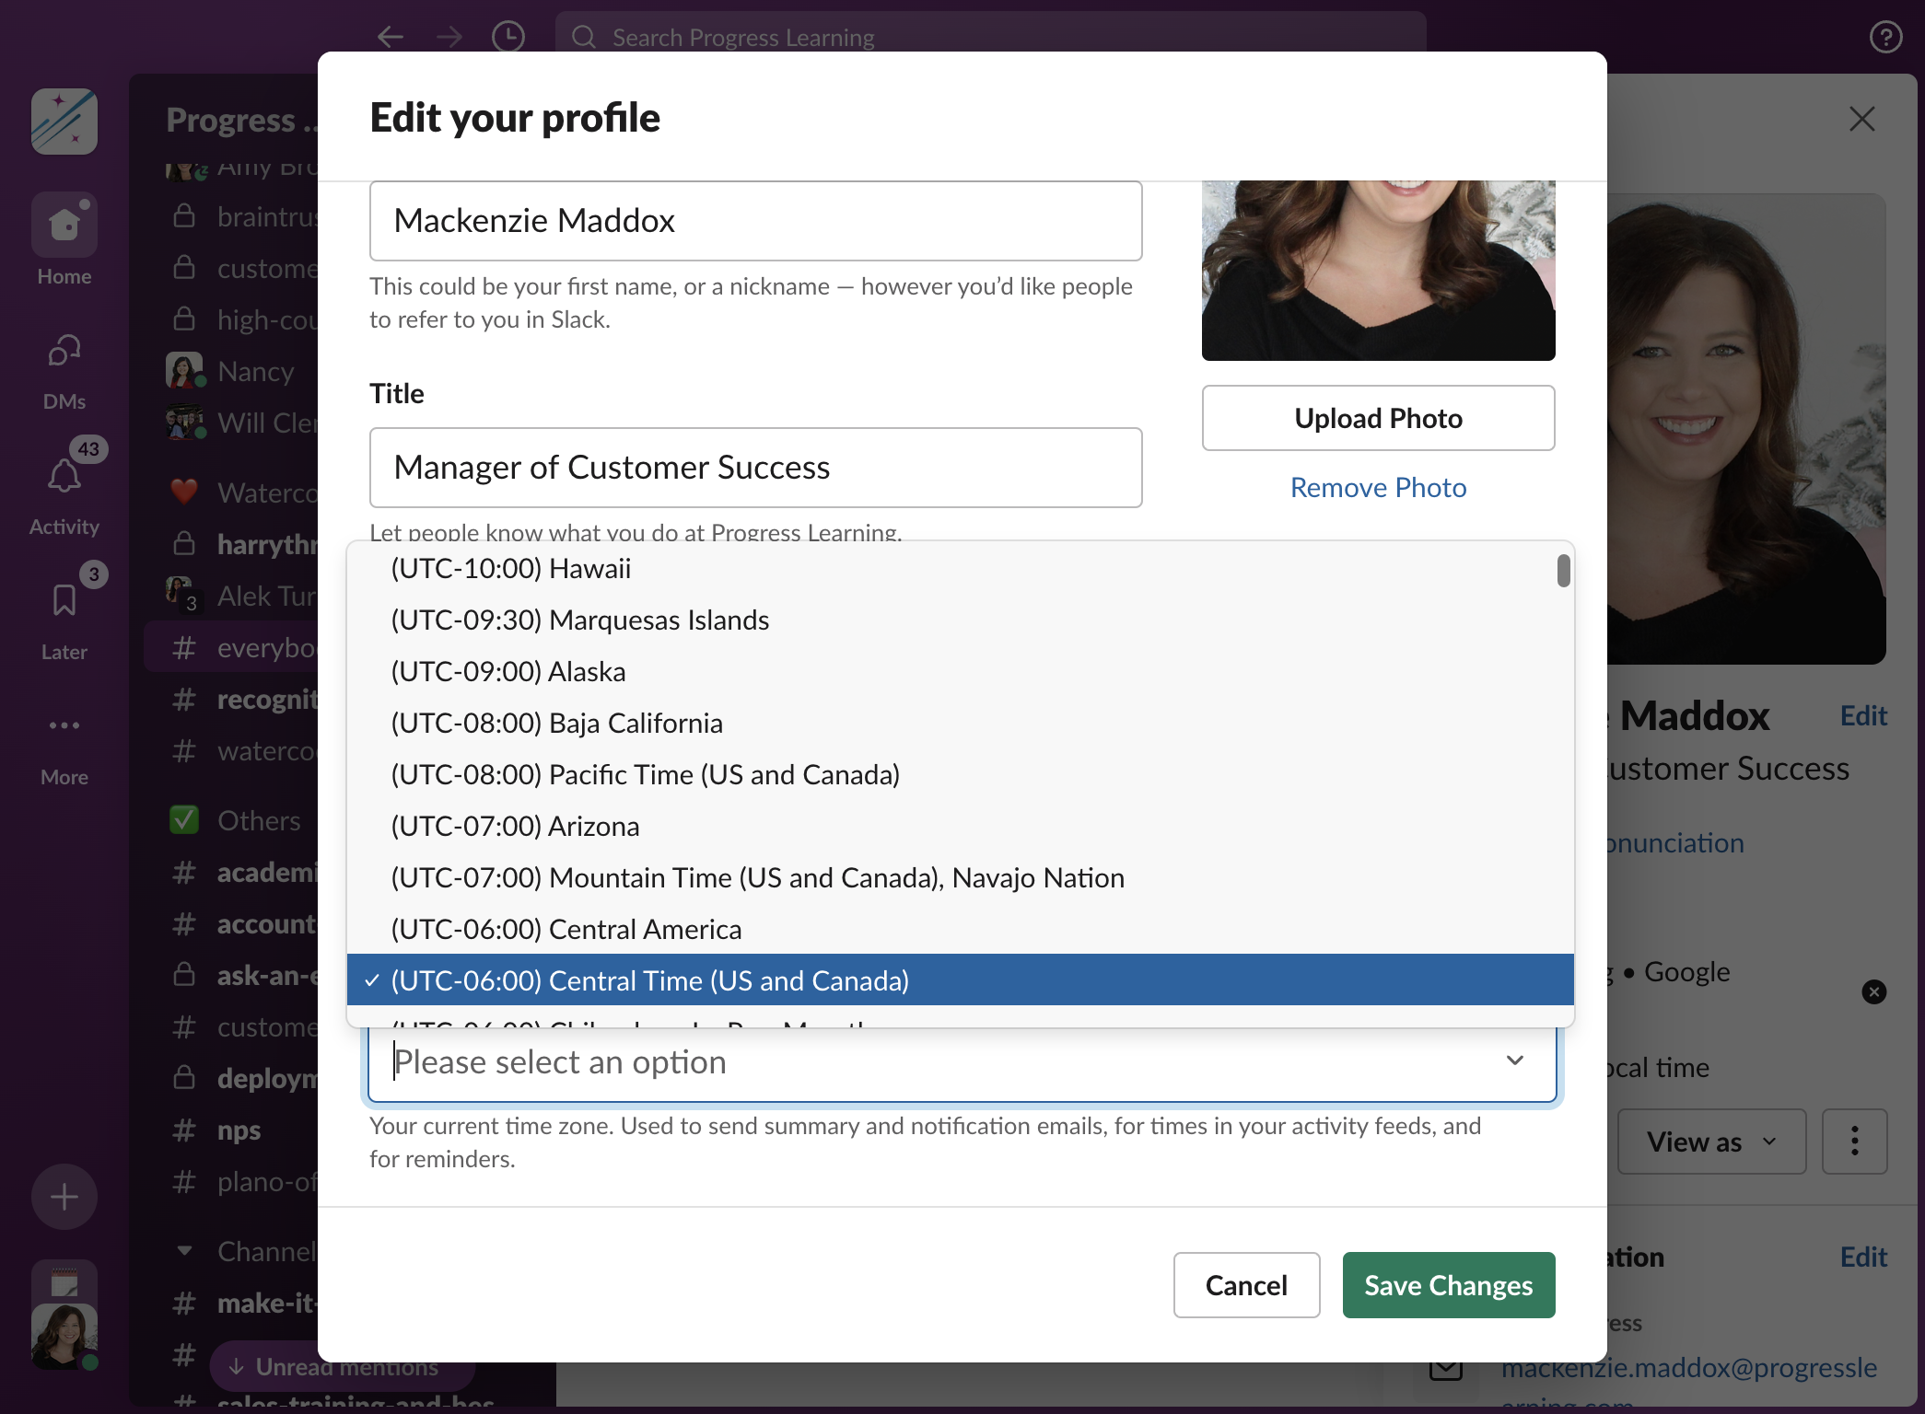Click the Title input field
1925x1414 pixels.
[x=755, y=467]
